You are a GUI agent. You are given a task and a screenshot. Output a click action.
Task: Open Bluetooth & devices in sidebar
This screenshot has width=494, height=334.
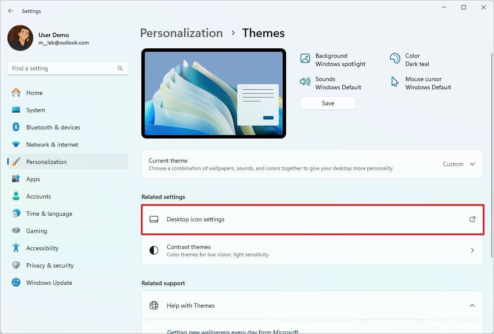(53, 127)
